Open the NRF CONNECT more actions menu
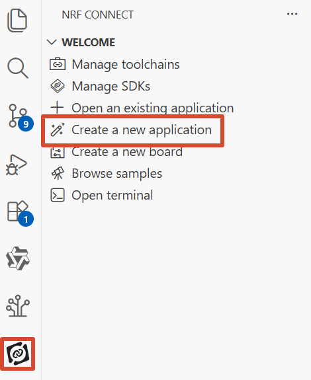 292,14
